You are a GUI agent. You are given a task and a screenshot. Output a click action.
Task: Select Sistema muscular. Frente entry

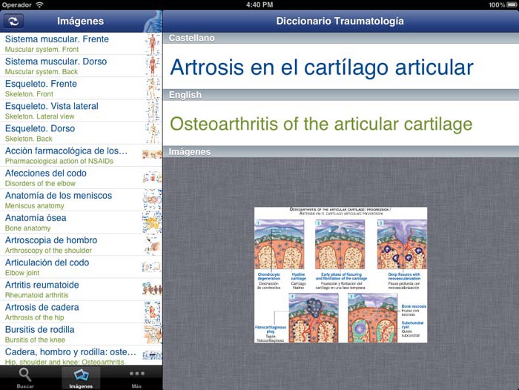[x=81, y=43]
